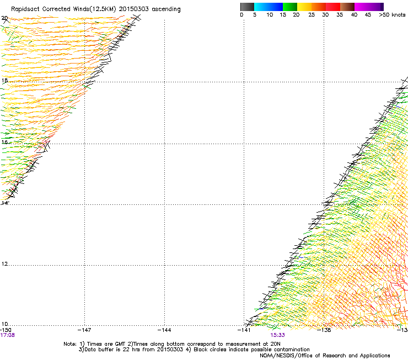Click the longitude label '-147'
This screenshot has height=359, width=408.
click(84, 330)
